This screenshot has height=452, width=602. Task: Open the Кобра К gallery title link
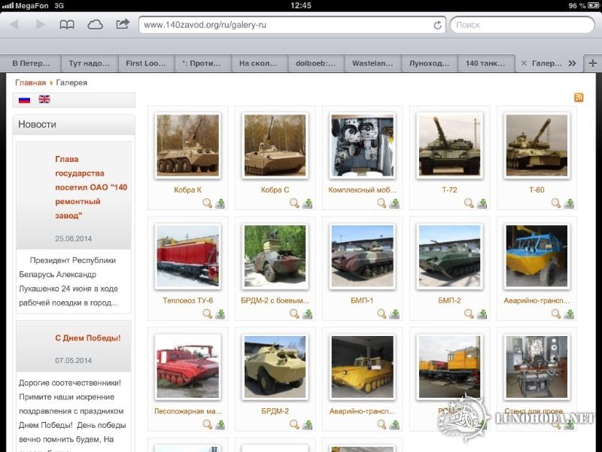click(187, 190)
